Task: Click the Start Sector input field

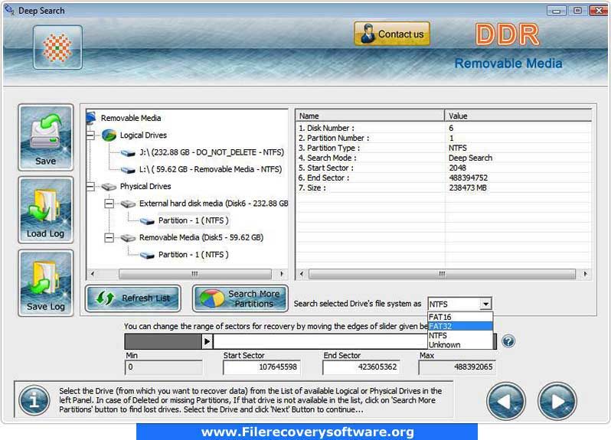Action: tap(261, 367)
